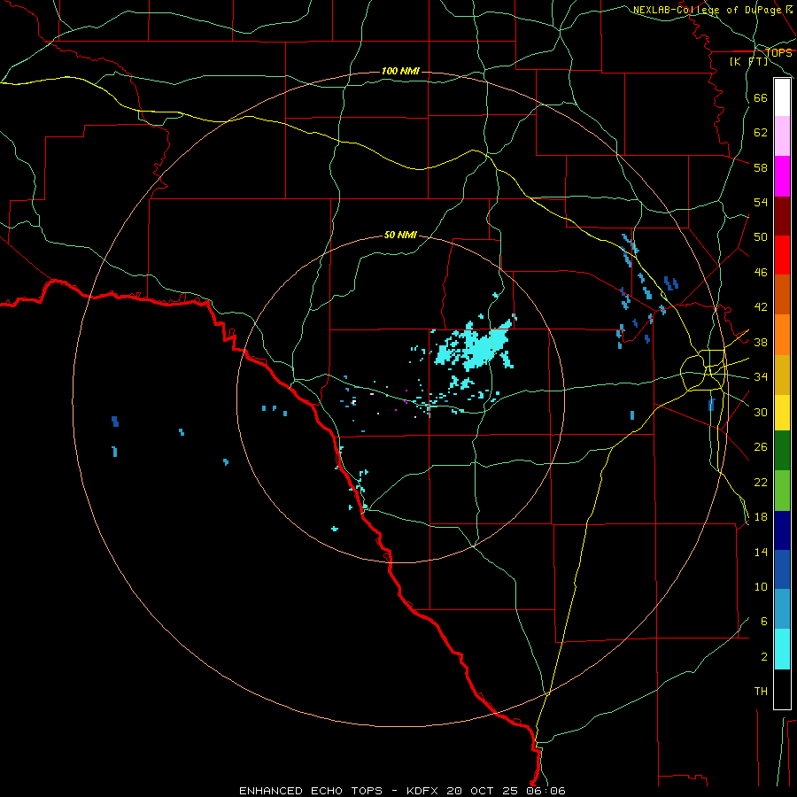
Task: Click the navy blue legend swatch
Action: pos(782,530)
